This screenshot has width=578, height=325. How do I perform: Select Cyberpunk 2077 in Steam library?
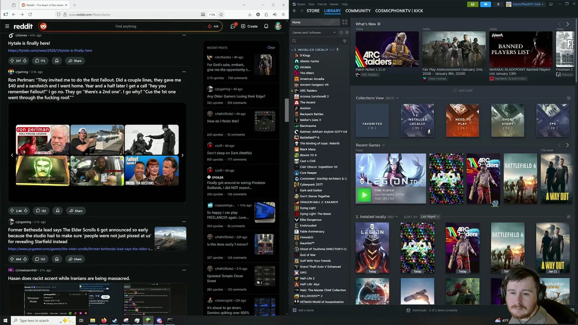[x=311, y=185]
